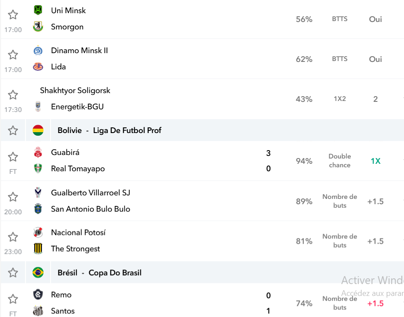The height and width of the screenshot is (317, 404).
Task: Click the Brazil flag icon
Action: click(x=38, y=273)
